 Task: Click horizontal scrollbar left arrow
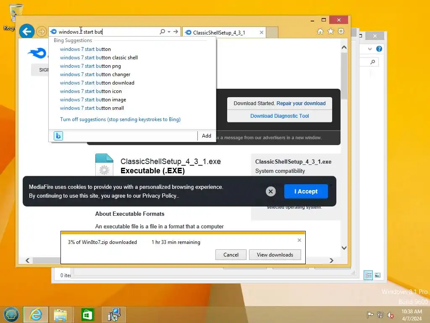(x=27, y=260)
